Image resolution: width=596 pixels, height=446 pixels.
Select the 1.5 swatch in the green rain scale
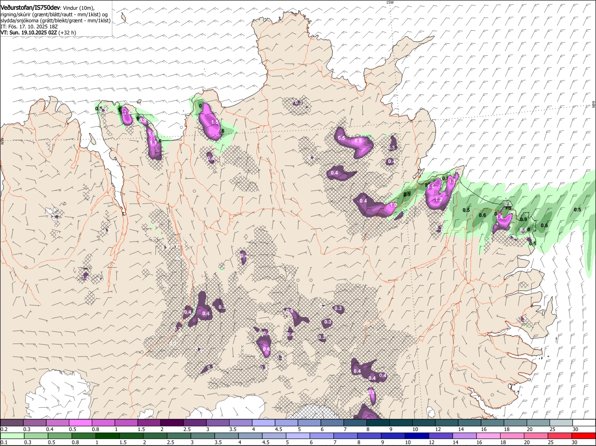coord(131,436)
